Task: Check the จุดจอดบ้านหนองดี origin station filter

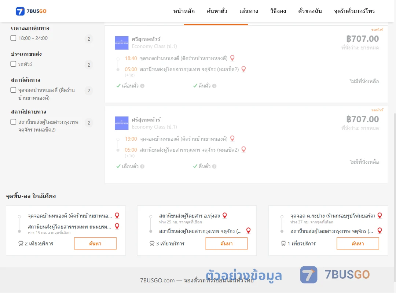Action: 14,90
